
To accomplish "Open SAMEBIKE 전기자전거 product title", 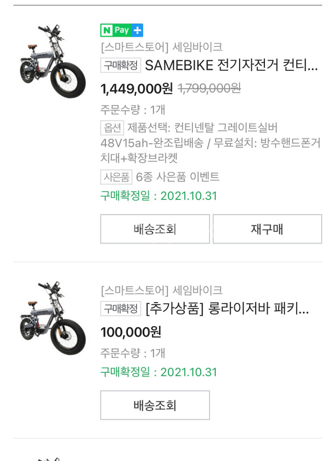I will (x=231, y=65).
